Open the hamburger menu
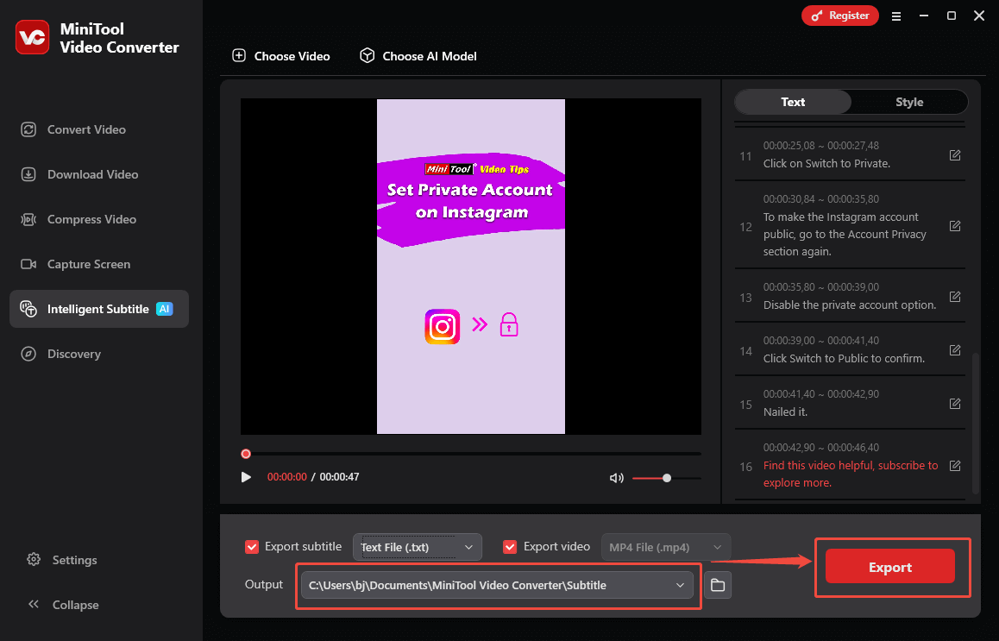 pos(896,16)
